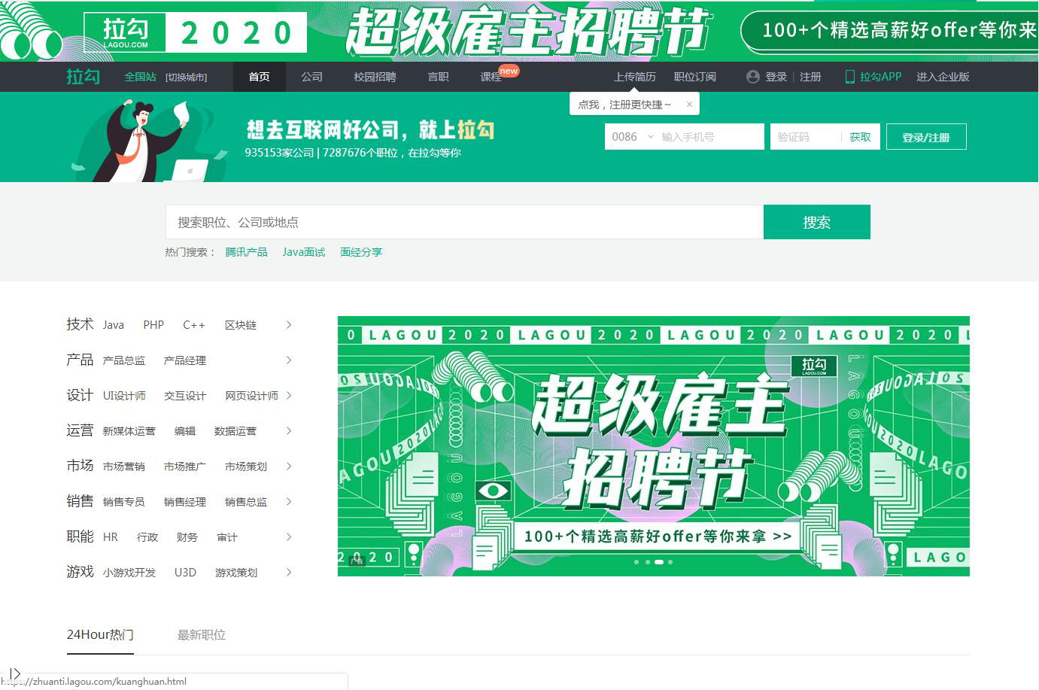Expand the 游戏 category arrow
The image size is (1039, 690).
tap(289, 573)
